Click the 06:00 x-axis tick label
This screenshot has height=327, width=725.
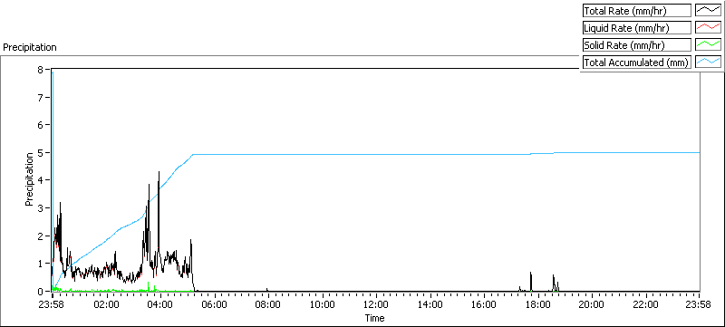215,305
